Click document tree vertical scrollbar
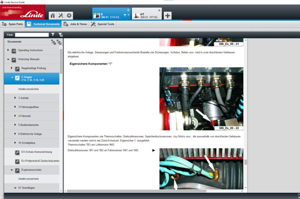 [61, 61]
